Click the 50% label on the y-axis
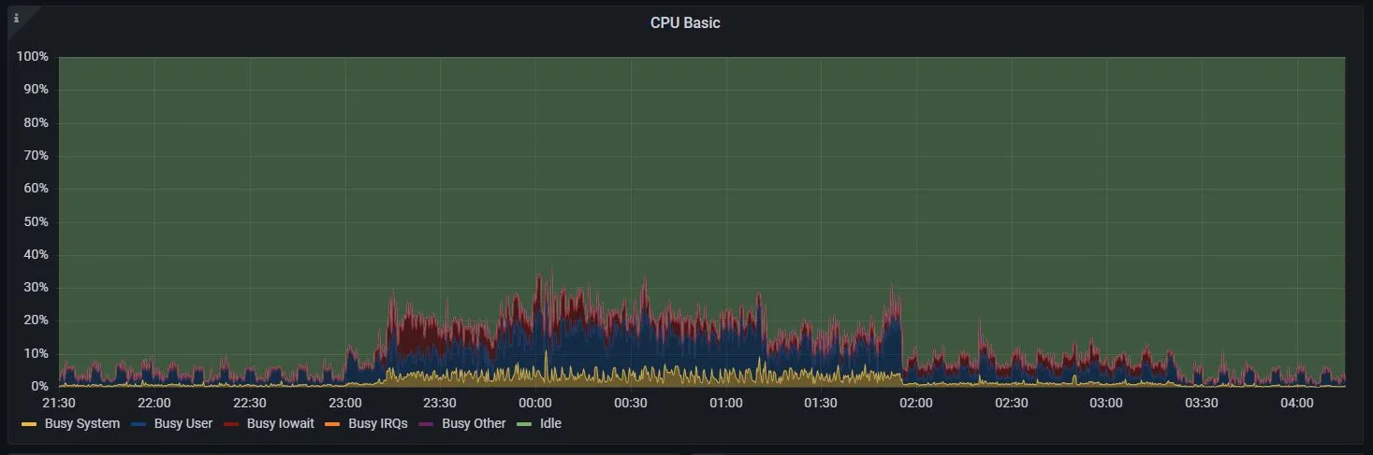This screenshot has height=455, width=1373. [36, 222]
